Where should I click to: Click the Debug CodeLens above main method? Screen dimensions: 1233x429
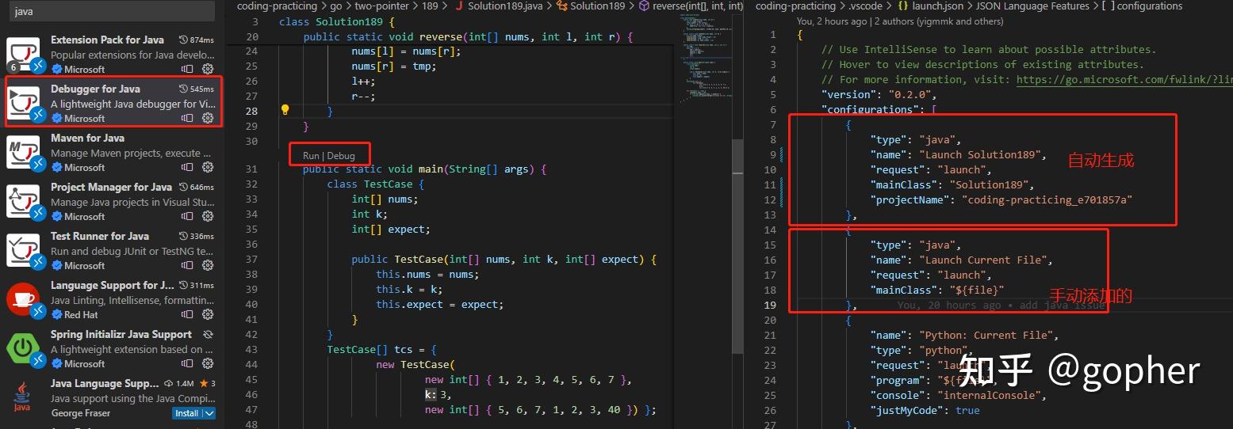pyautogui.click(x=341, y=156)
